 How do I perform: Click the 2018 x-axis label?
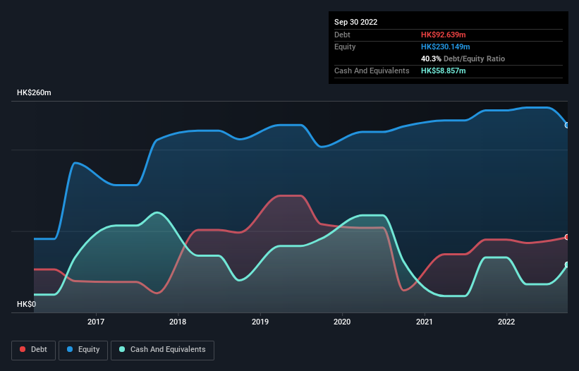tap(178, 322)
